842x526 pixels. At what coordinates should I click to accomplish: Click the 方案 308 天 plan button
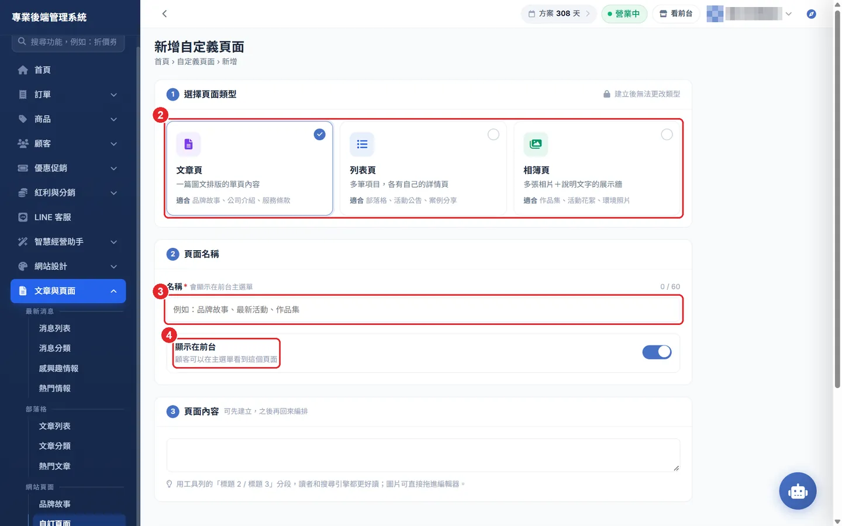click(559, 13)
